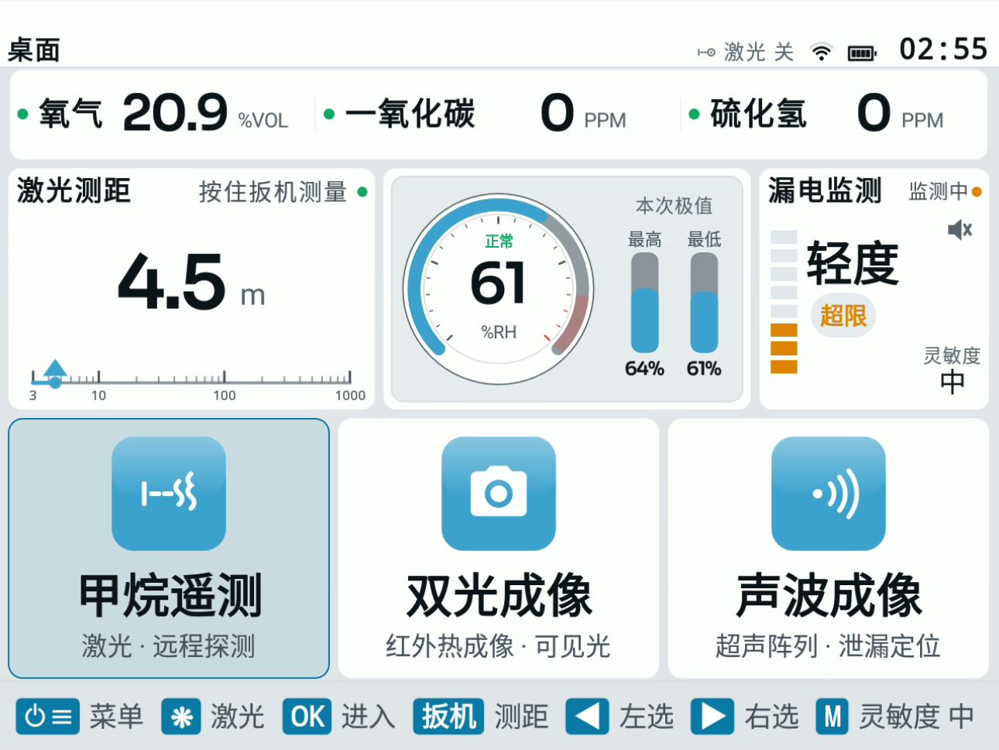
Task: Click the left arrow 左选 key
Action: coord(587,717)
